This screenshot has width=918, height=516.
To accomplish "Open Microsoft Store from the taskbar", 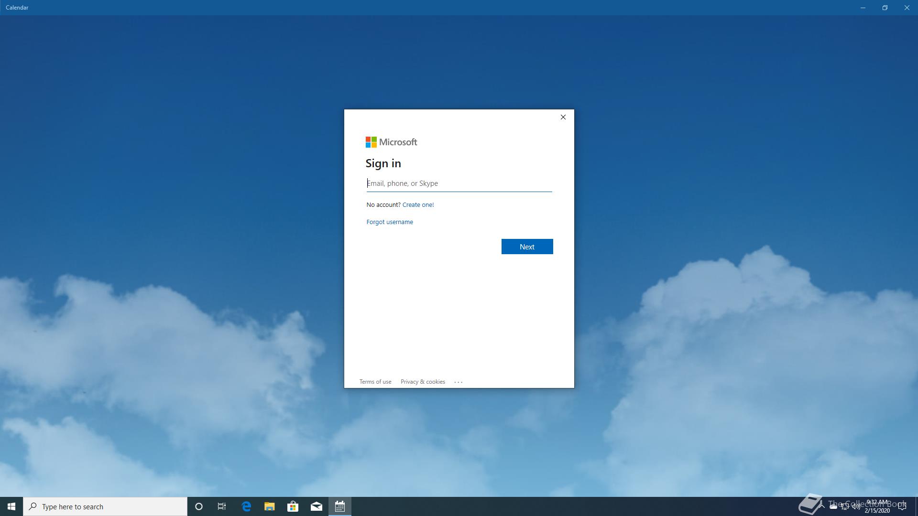I will tap(293, 506).
